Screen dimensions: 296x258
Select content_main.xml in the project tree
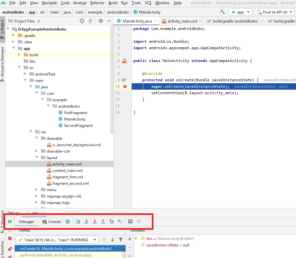coord(67,171)
